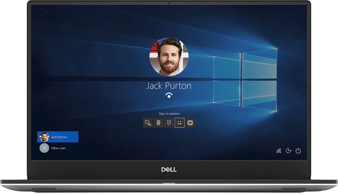Open the power options icon
338x194 pixels.
[298, 151]
